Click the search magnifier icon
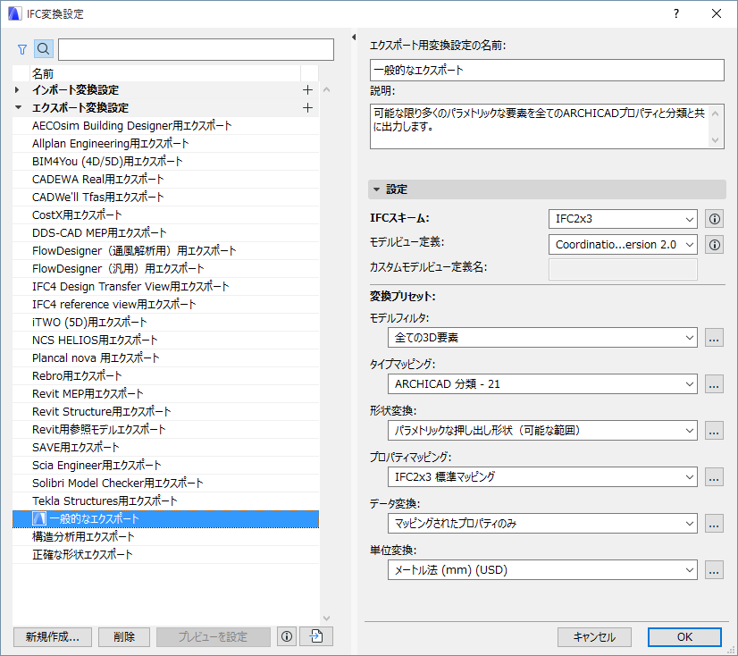The height and width of the screenshot is (656, 738). point(43,48)
